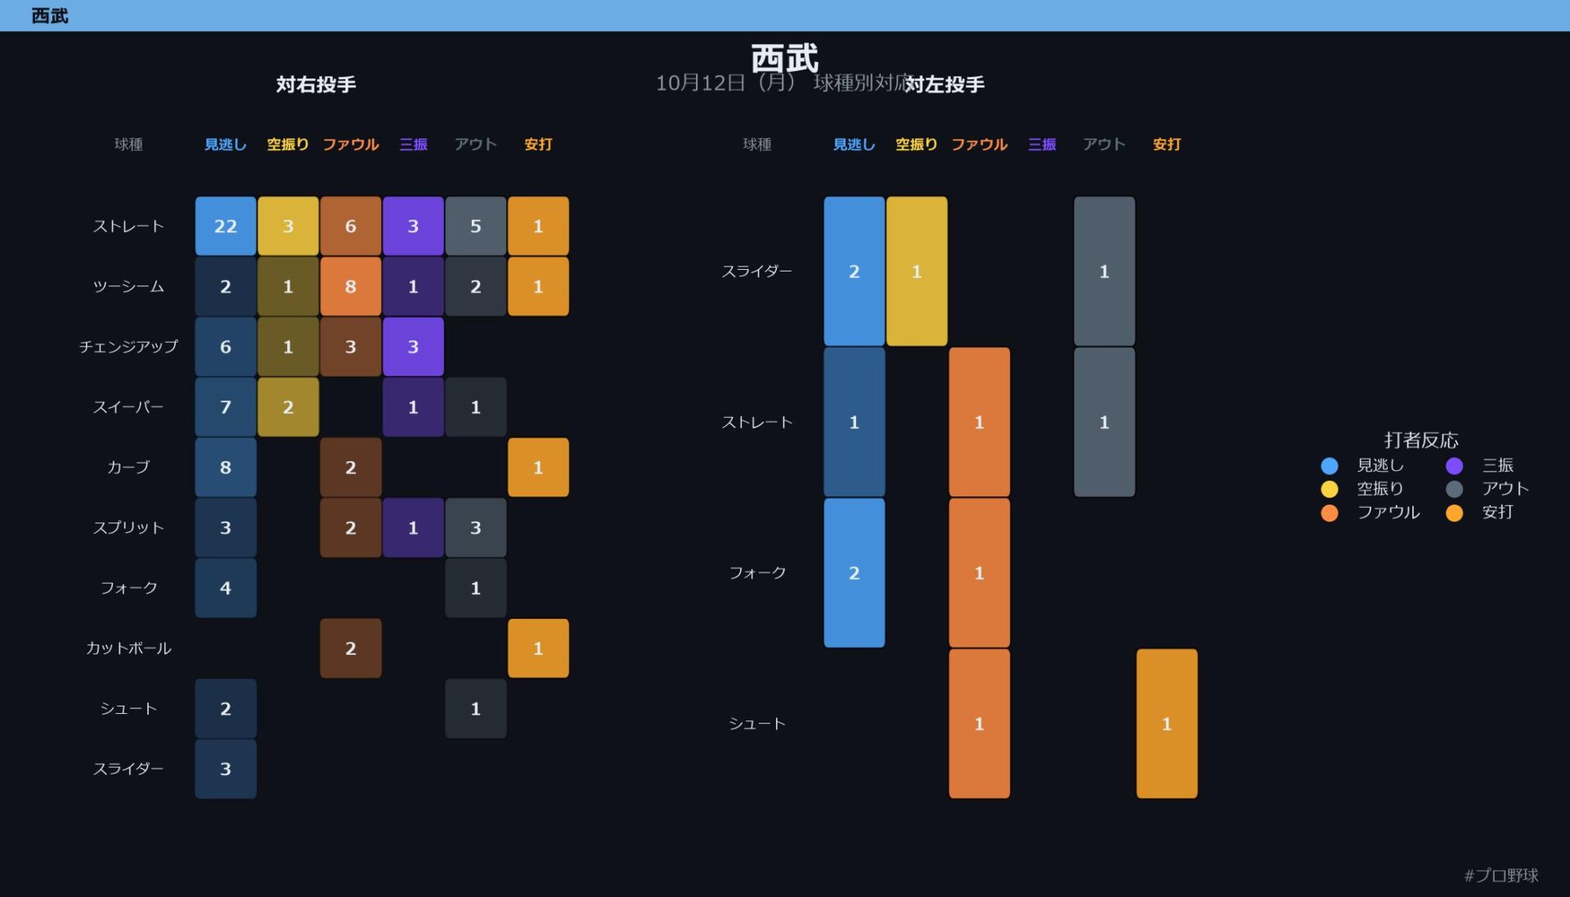Select the 西武 tab in top bar

(50, 16)
